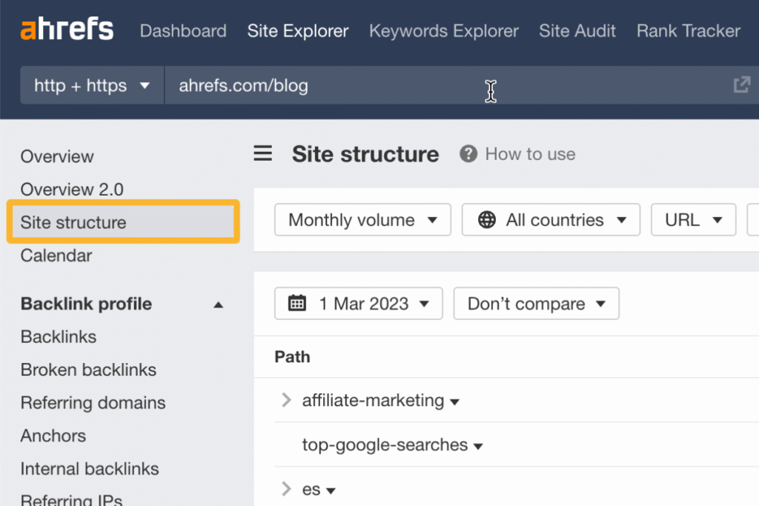Open Calendar in the sidebar
The height and width of the screenshot is (506, 759).
pyautogui.click(x=56, y=255)
